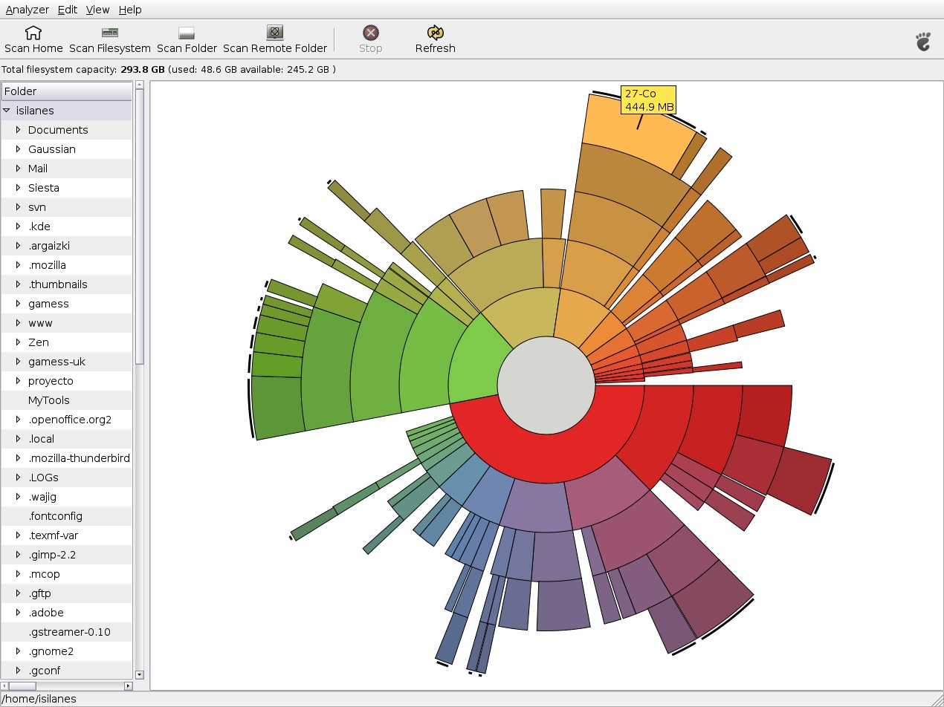Click the GNOME foot logo icon

click(923, 41)
